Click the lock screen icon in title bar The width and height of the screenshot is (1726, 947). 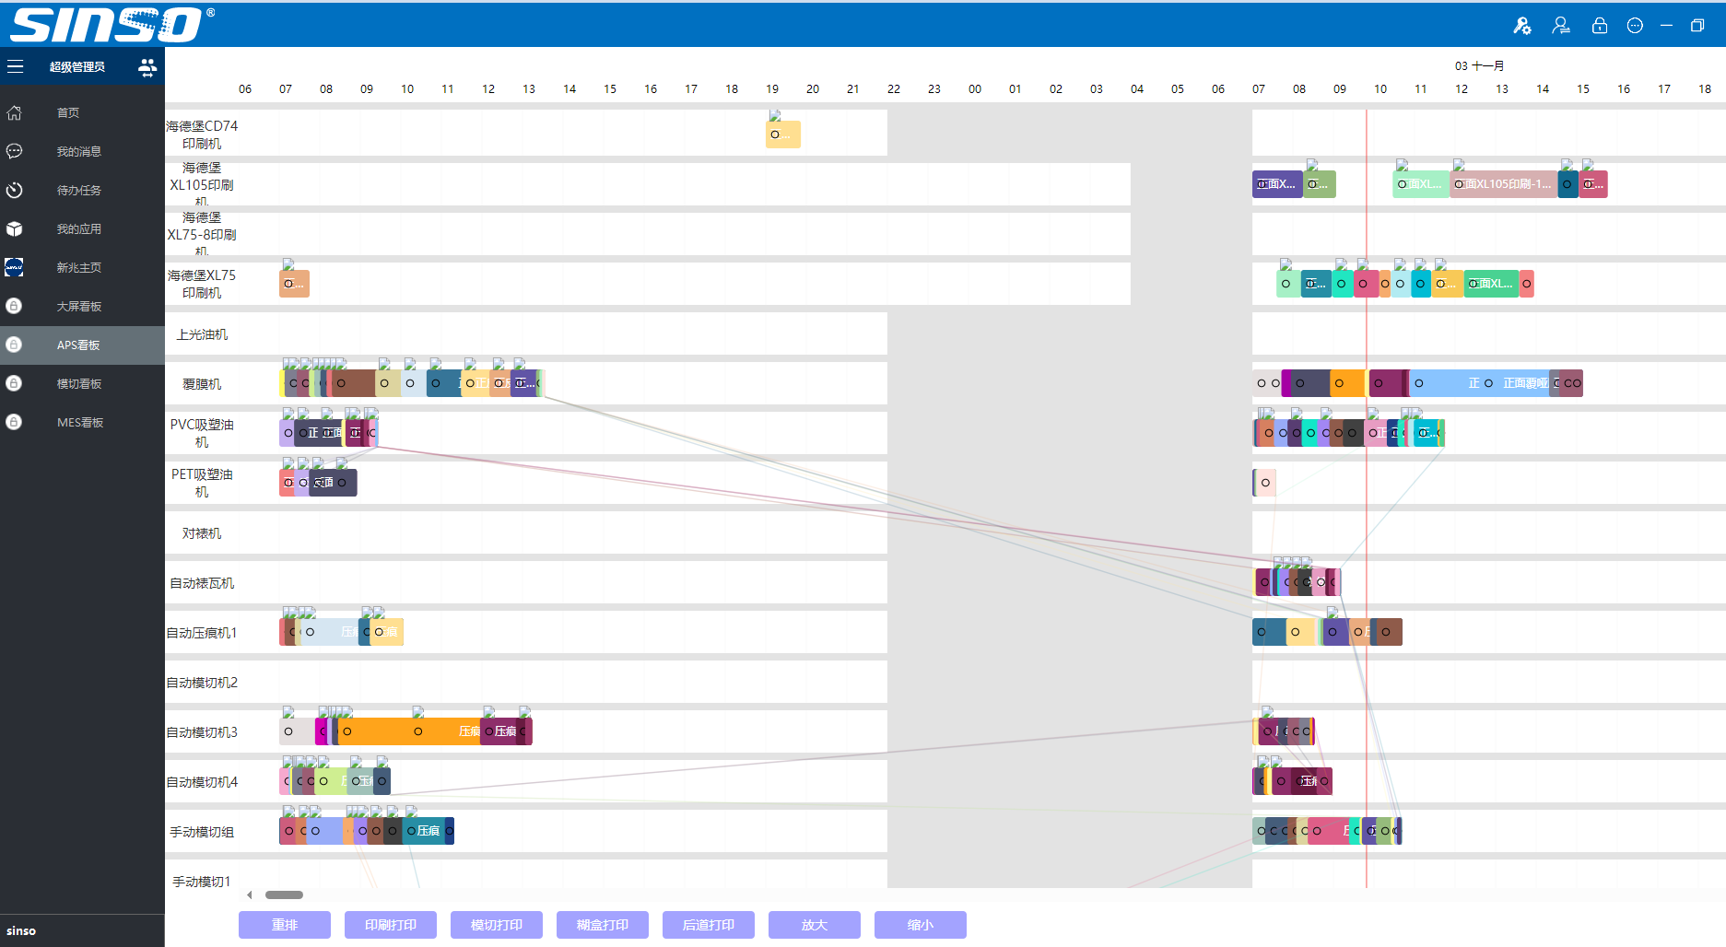point(1600,26)
